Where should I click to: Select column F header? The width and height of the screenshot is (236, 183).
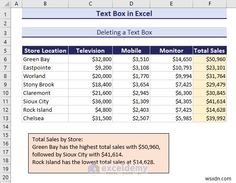tap(209, 4)
